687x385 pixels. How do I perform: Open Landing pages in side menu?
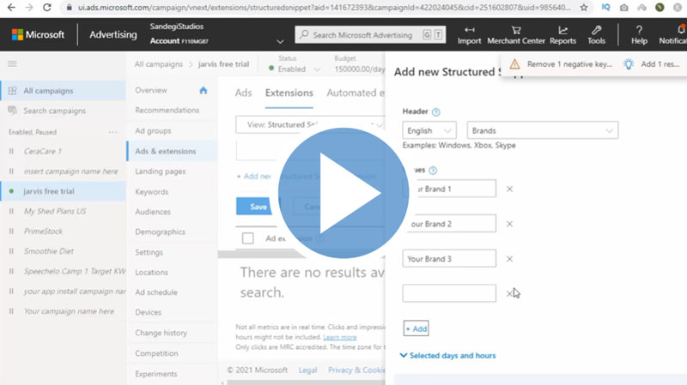(x=161, y=171)
